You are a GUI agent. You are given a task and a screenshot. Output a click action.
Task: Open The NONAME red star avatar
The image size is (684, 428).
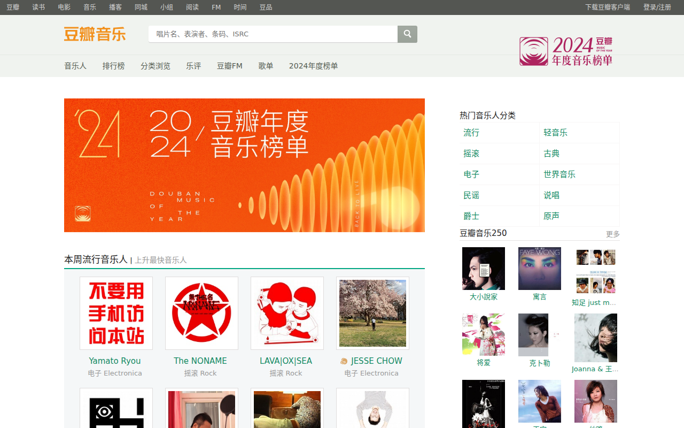click(201, 313)
